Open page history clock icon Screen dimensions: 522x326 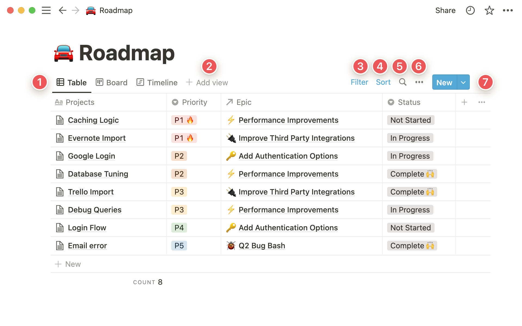tap(470, 11)
